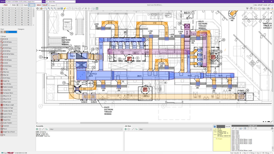Viewport: 274px width, 154px height.
Task: Choose the Diffuser Custom fitting
Action: [x=9, y=102]
